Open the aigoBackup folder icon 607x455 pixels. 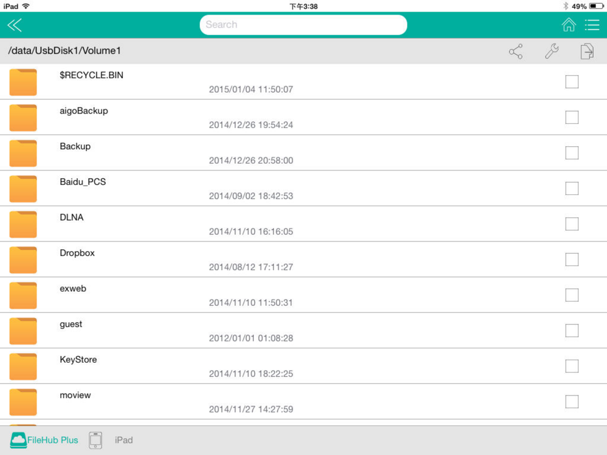[23, 118]
